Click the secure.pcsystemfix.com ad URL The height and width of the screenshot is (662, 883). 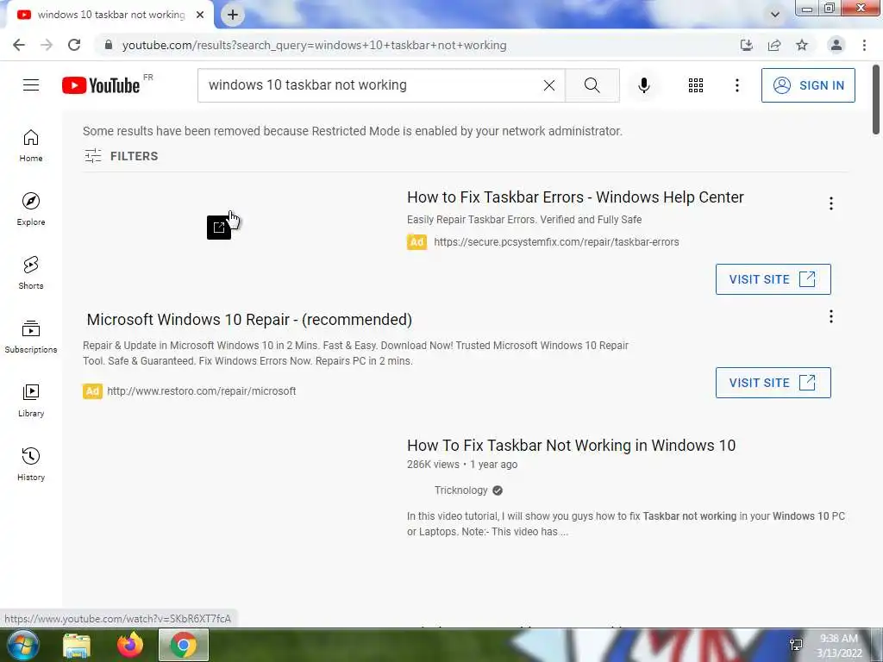[x=556, y=242]
